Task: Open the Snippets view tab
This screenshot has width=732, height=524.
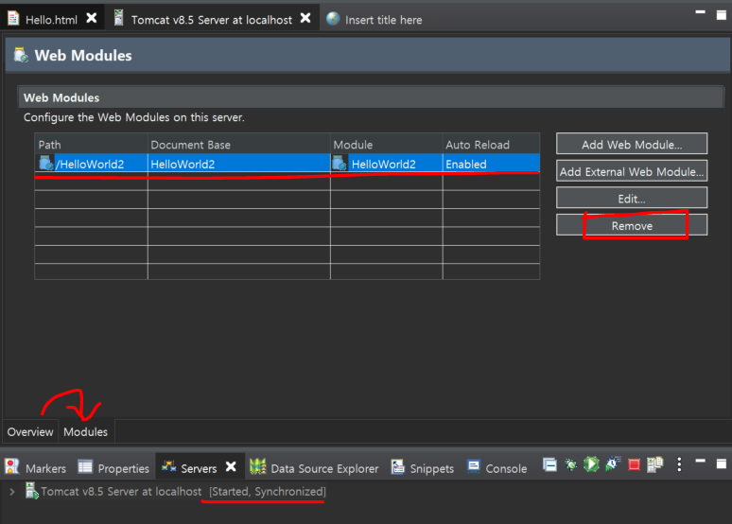Action: [x=431, y=468]
